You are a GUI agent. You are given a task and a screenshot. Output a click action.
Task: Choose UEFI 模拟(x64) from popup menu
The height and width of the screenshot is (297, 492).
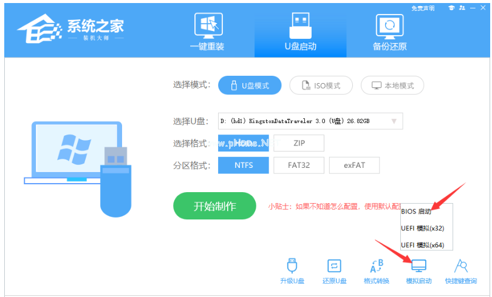coord(422,245)
